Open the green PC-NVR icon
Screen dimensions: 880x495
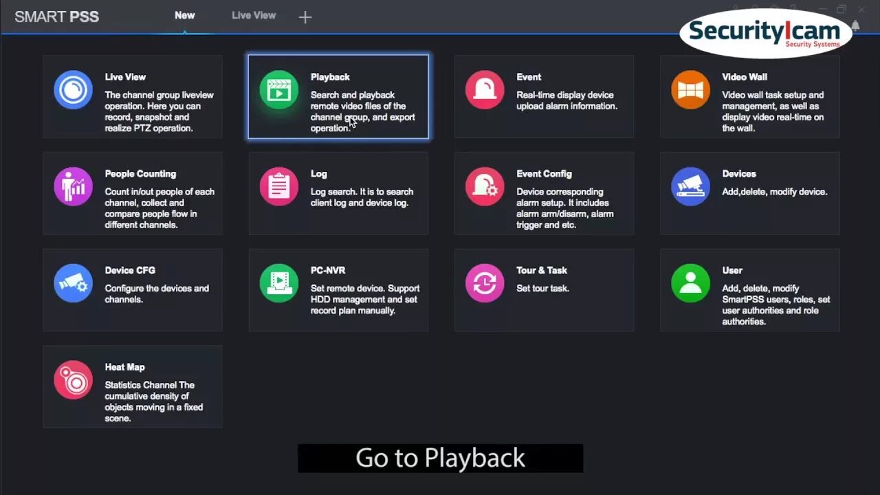278,283
